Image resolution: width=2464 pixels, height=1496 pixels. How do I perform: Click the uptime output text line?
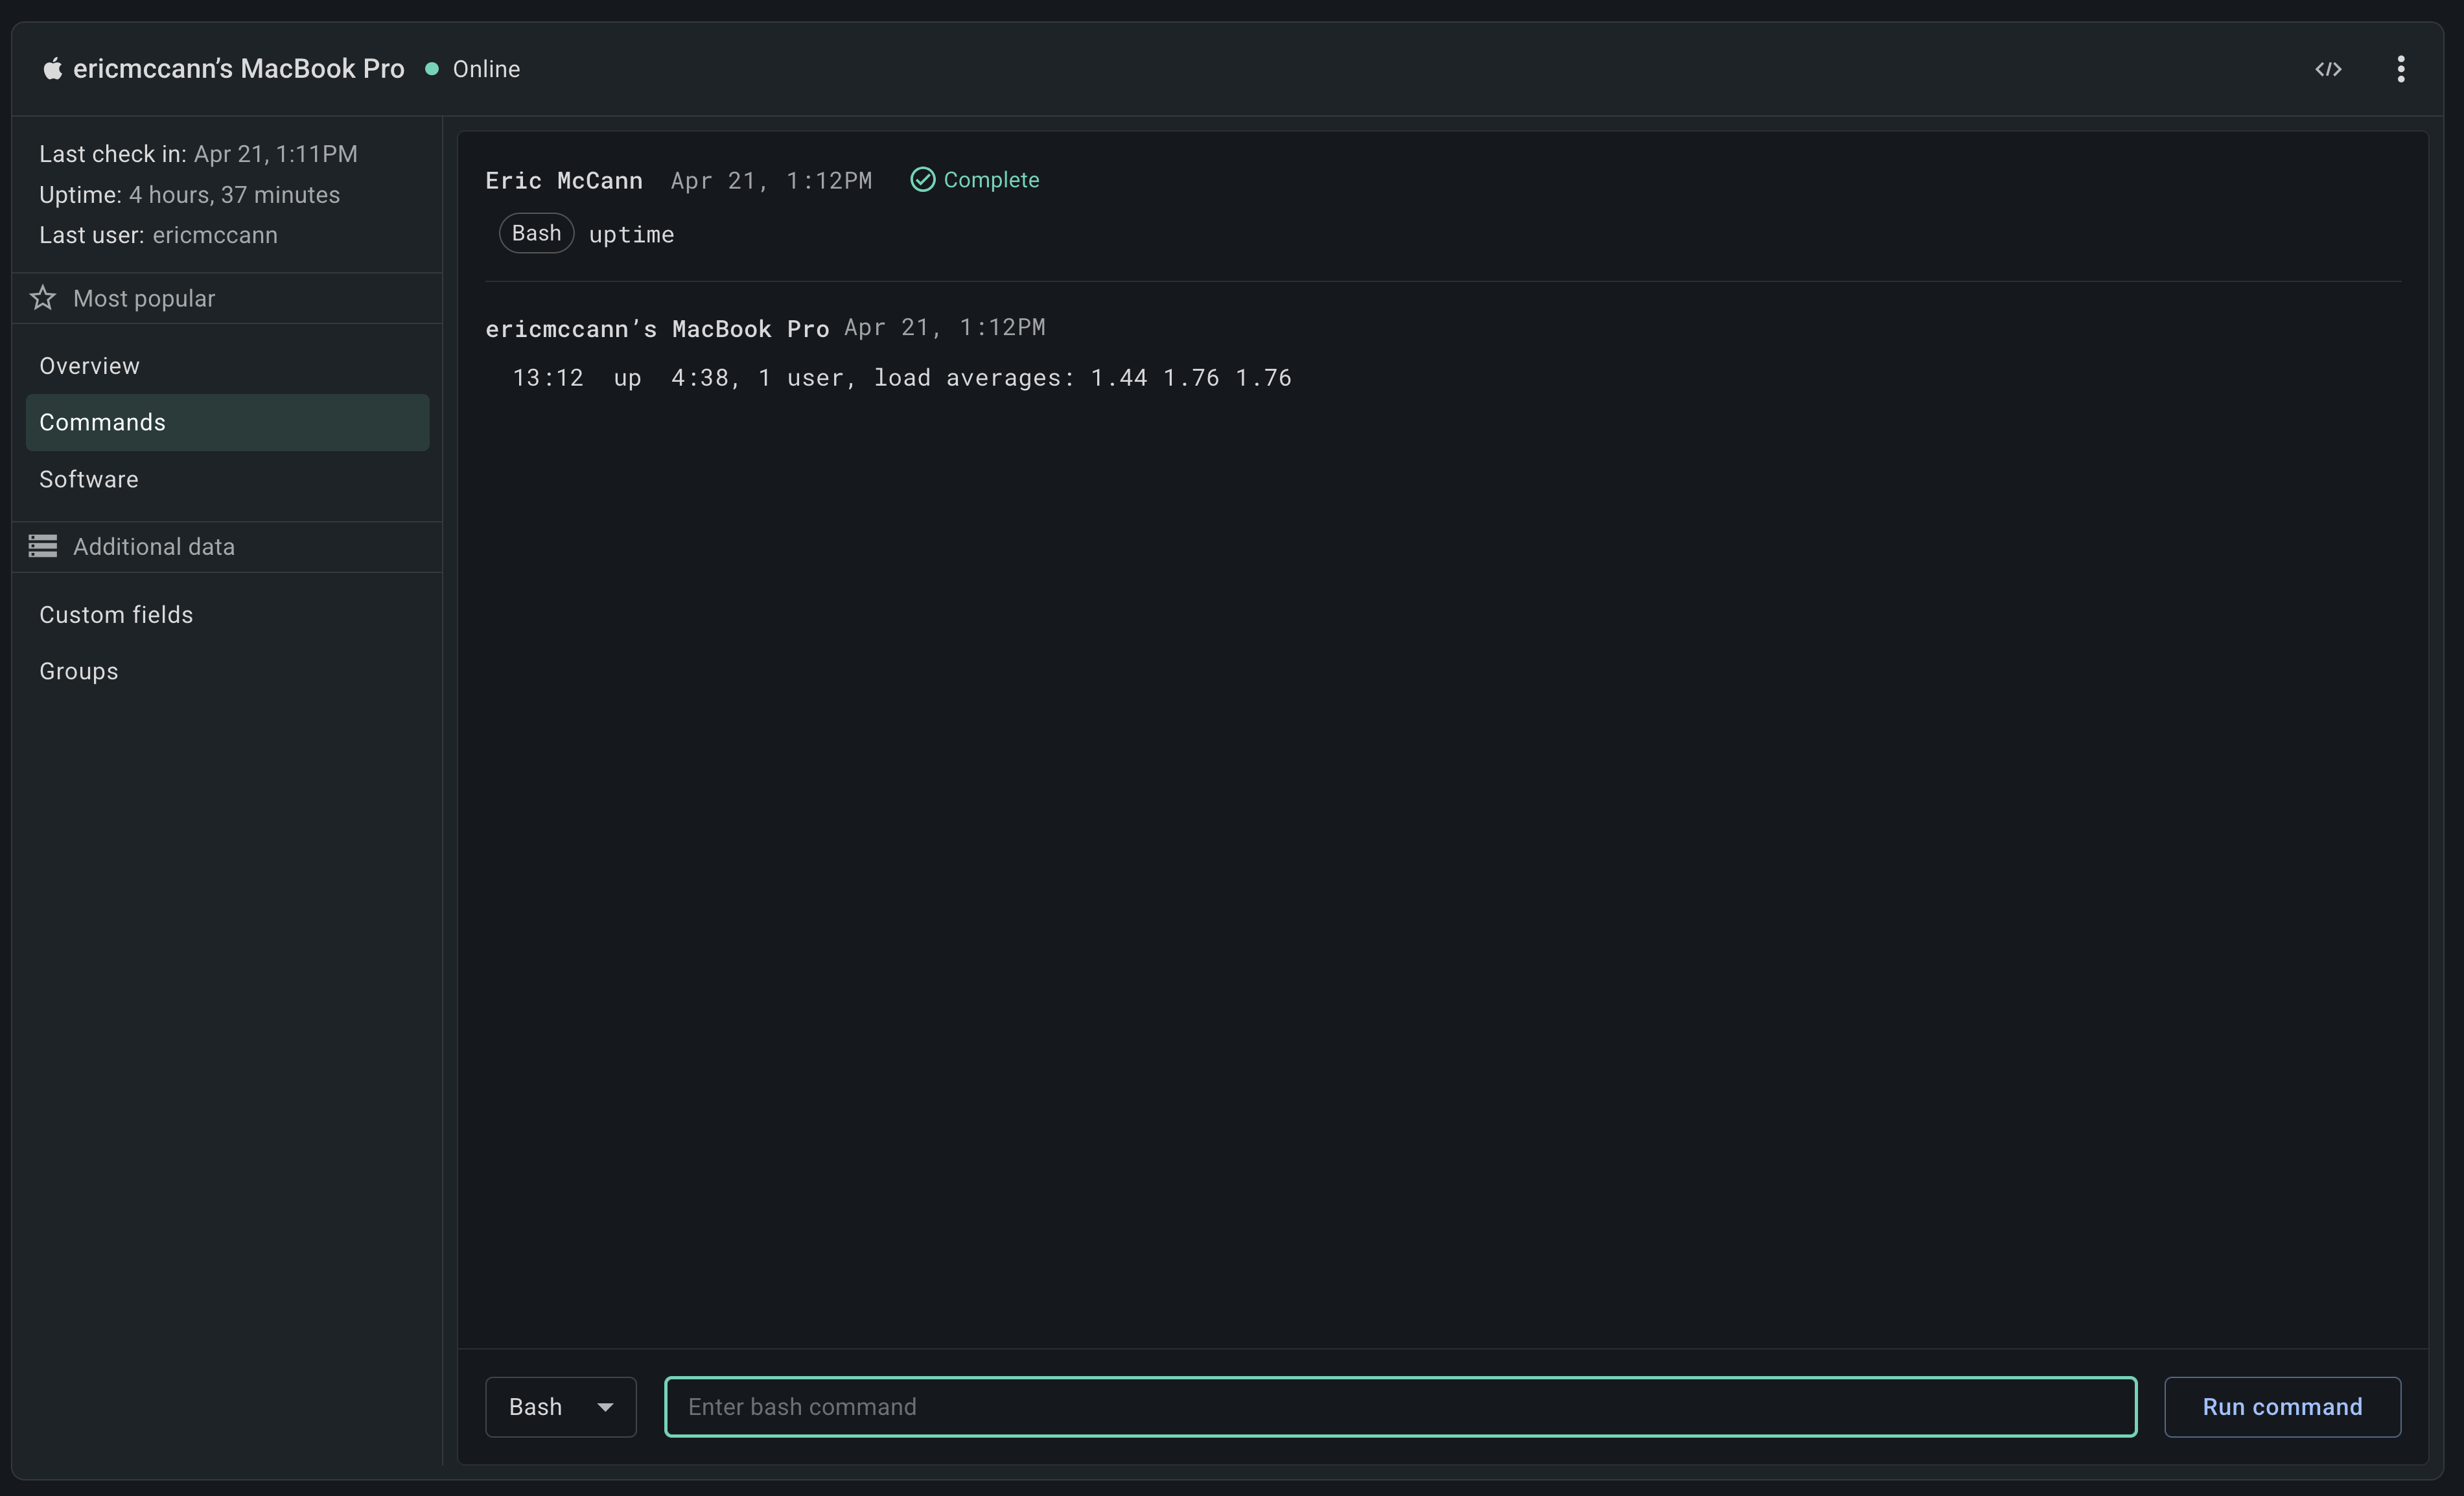[x=901, y=378]
